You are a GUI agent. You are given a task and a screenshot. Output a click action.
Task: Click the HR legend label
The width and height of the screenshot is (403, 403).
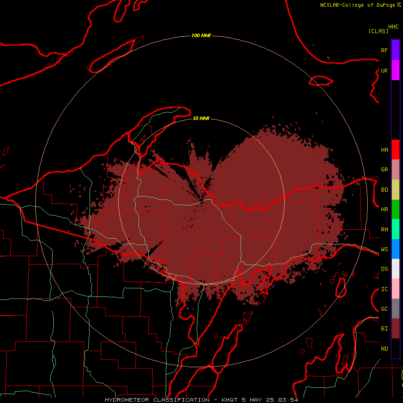[x=384, y=210]
